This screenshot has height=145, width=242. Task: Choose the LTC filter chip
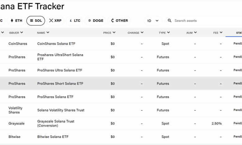[x=74, y=21]
